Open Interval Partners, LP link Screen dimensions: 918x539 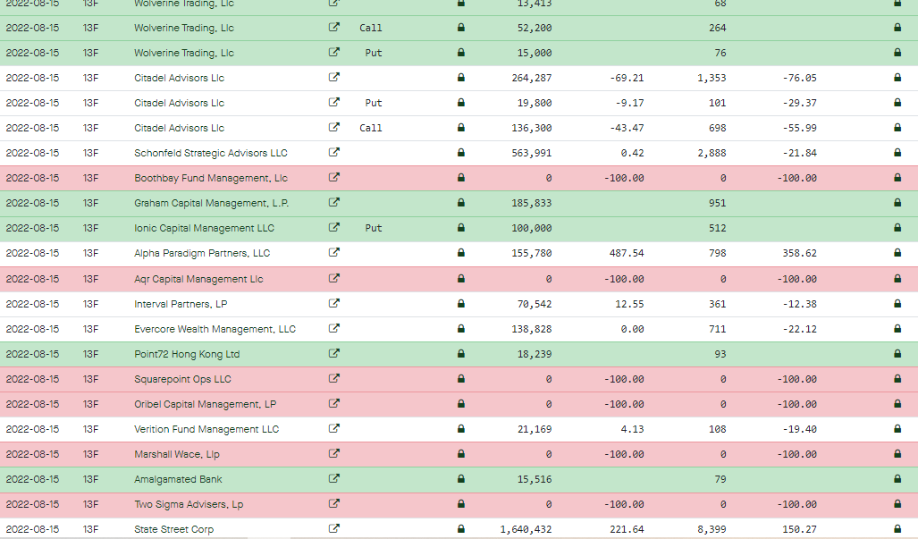tap(181, 304)
